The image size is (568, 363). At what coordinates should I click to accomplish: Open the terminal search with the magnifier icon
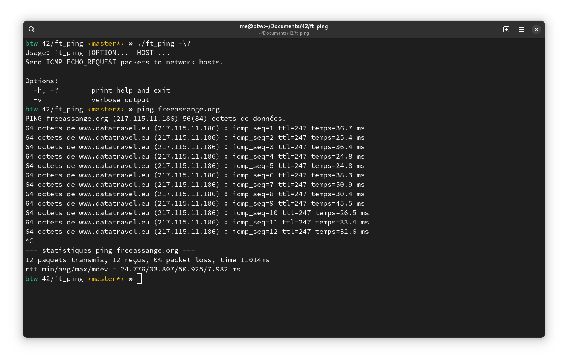32,29
